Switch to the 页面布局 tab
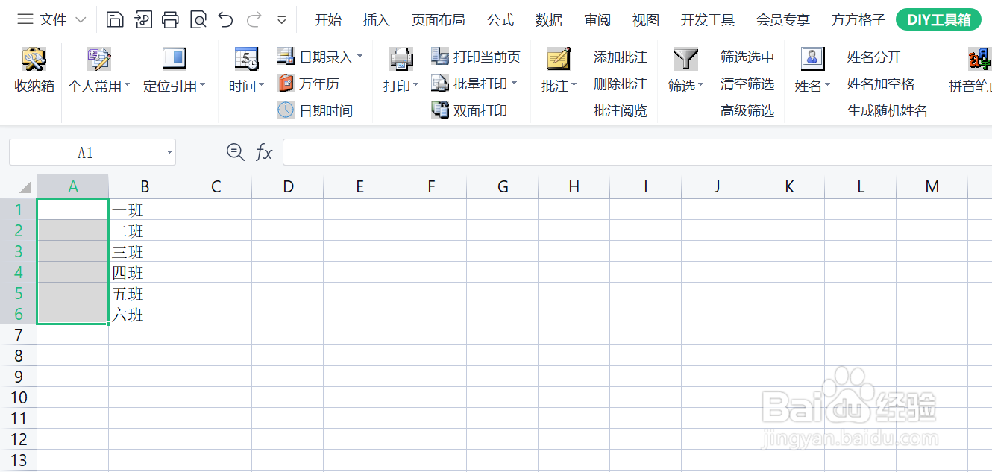Image resolution: width=992 pixels, height=472 pixels. (x=439, y=20)
